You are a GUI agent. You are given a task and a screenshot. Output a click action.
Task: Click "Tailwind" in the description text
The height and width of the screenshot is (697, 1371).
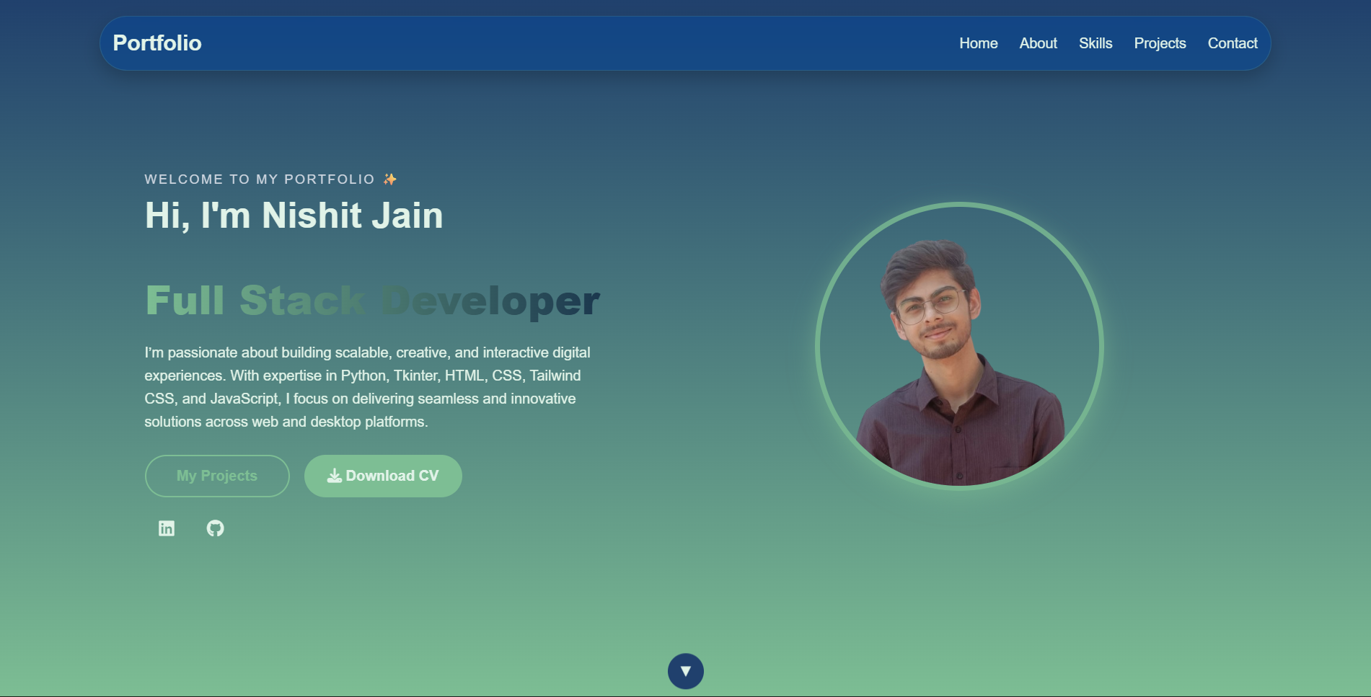[x=555, y=376]
